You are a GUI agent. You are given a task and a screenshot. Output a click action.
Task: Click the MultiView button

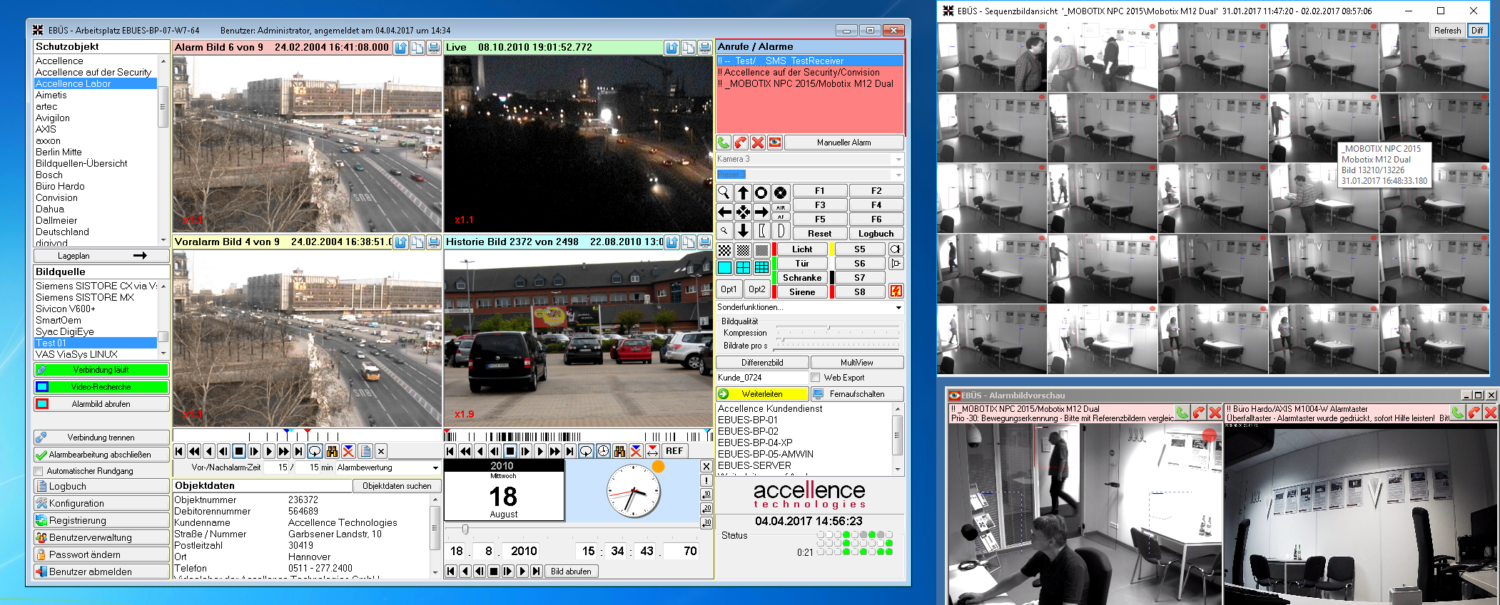(857, 363)
